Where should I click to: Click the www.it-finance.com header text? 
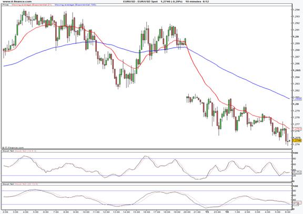pos(17,2)
